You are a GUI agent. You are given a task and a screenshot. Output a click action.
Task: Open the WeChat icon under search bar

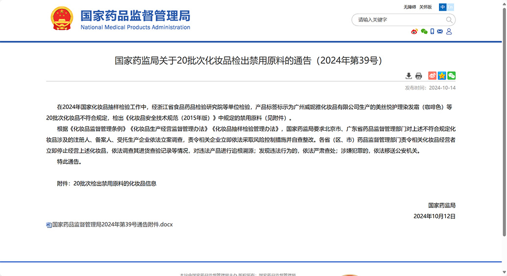424,31
